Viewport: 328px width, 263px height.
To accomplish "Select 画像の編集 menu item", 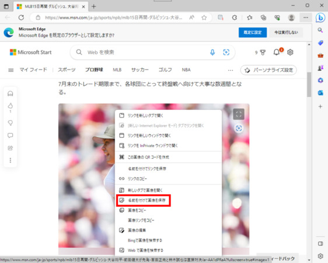I will (168, 230).
